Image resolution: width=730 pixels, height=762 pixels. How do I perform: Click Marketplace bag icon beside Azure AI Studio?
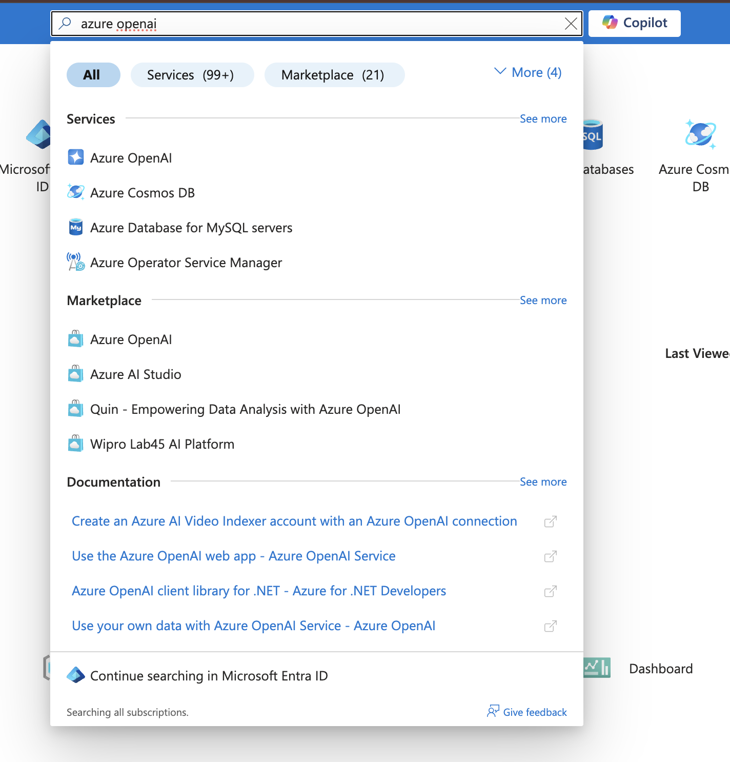point(76,373)
